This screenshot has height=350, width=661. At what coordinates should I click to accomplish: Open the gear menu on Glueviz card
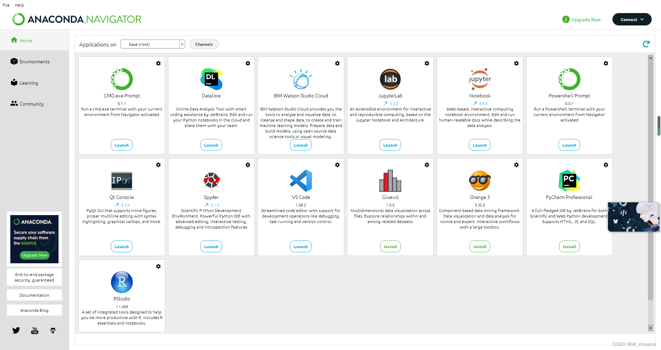427,165
